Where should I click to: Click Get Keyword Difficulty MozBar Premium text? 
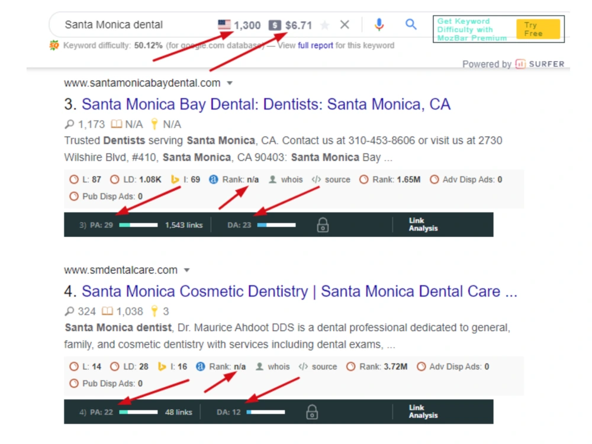coord(472,30)
